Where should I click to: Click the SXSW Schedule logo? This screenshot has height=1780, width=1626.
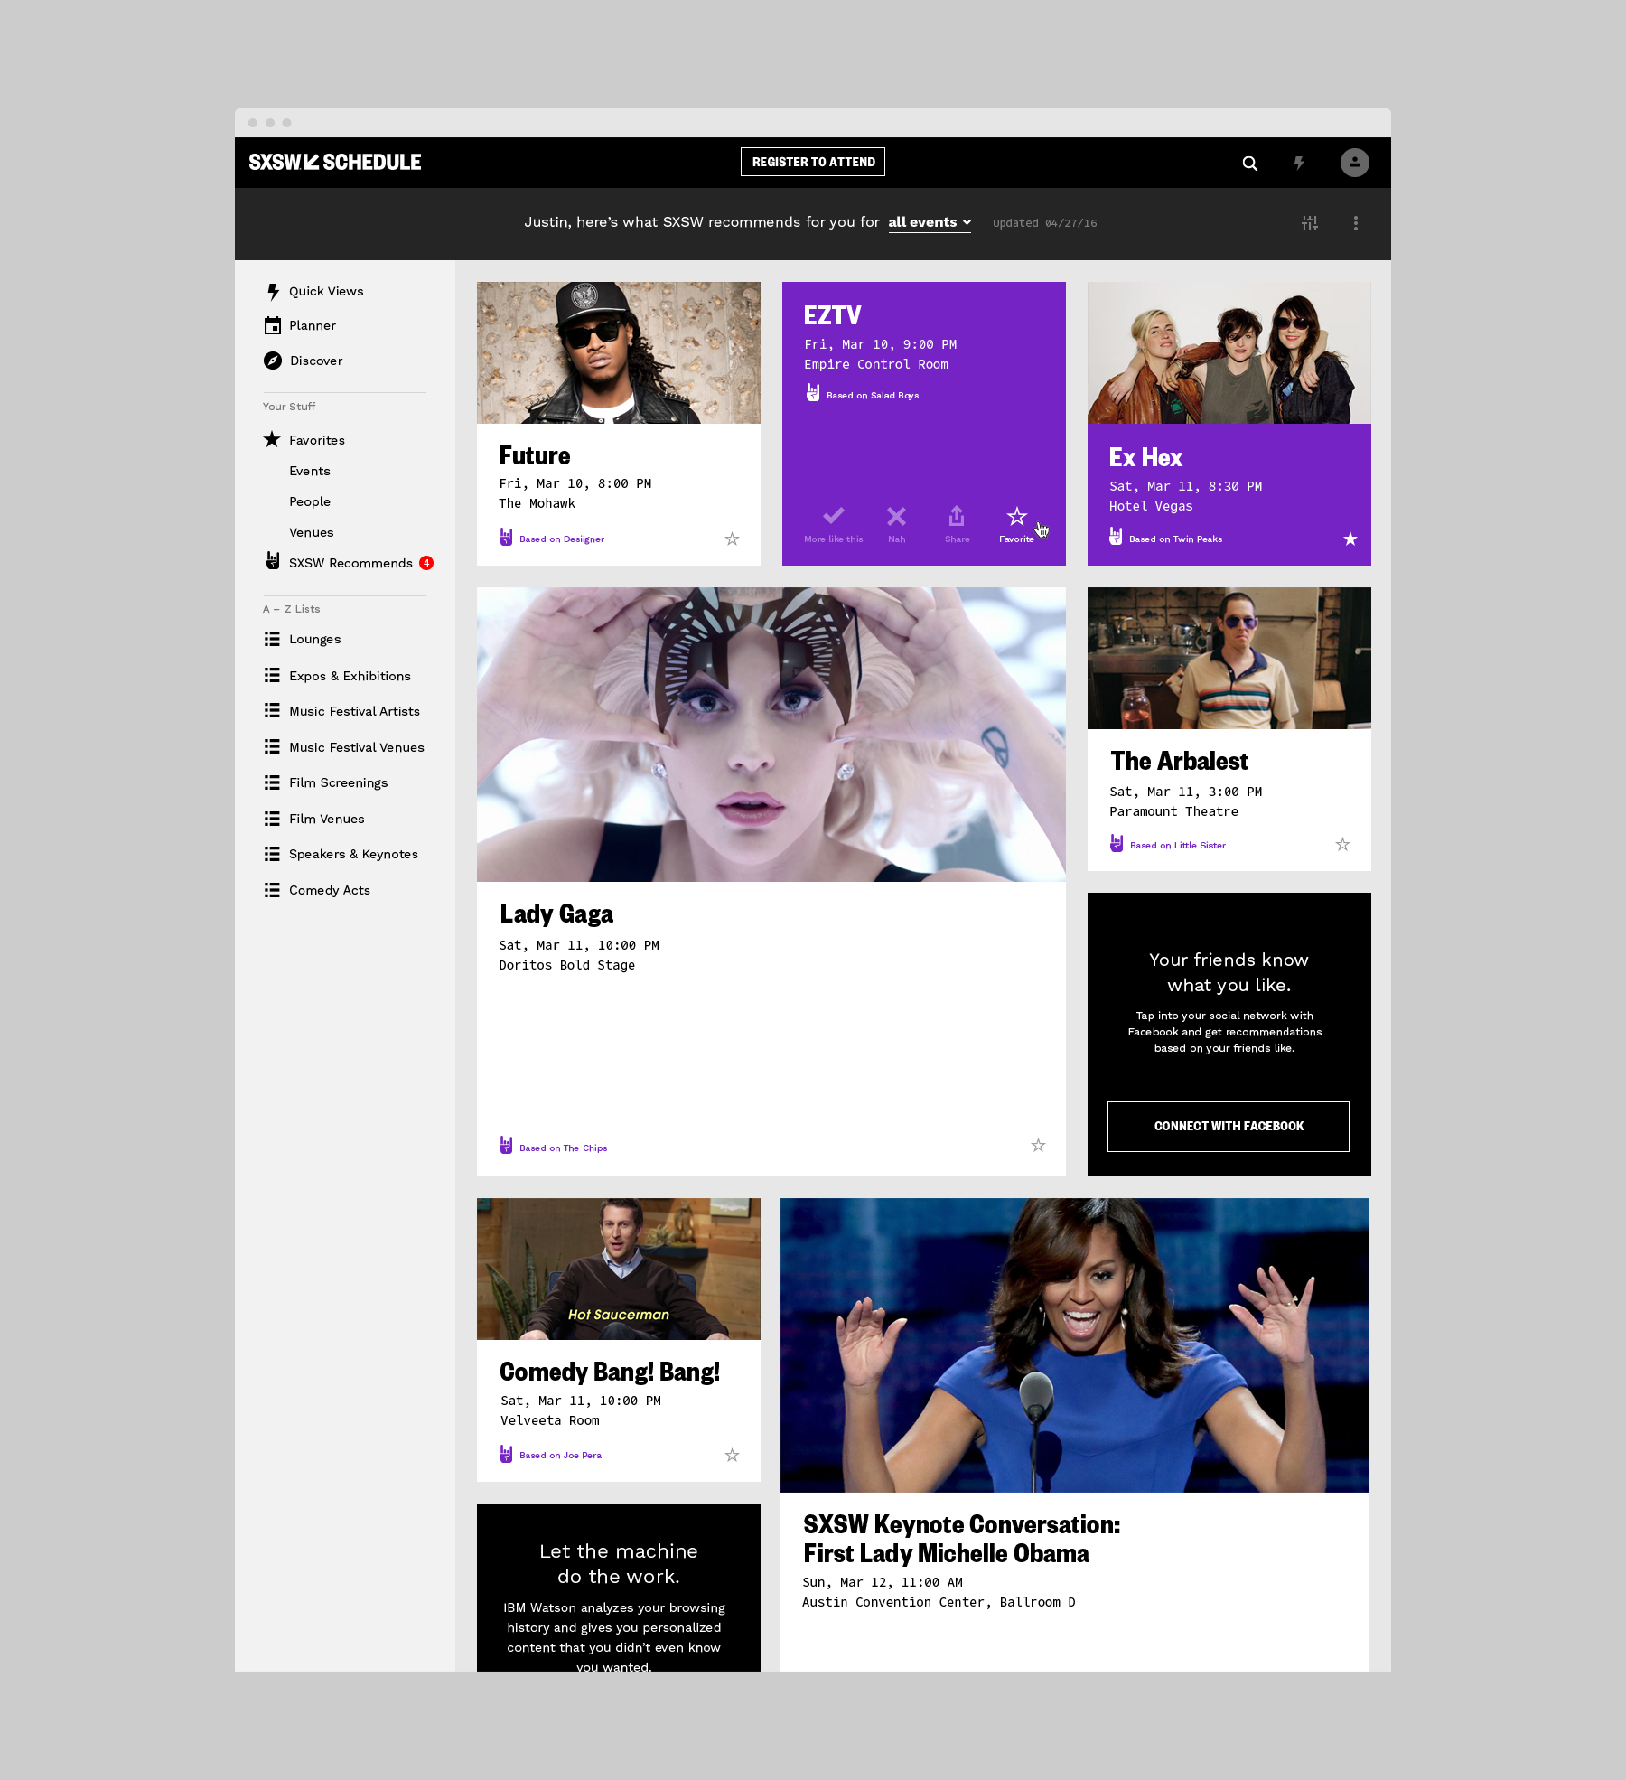click(335, 163)
